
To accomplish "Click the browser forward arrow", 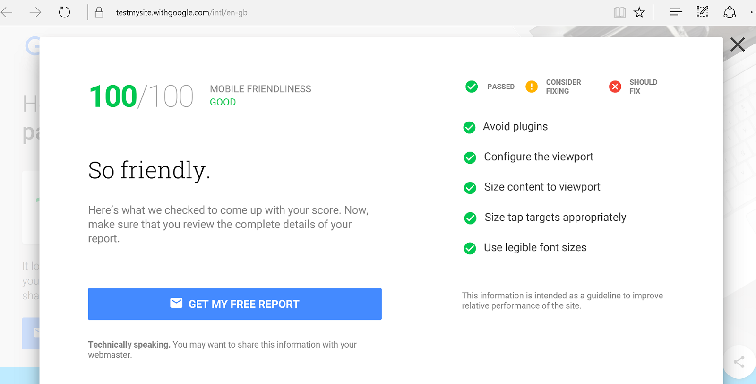I will pos(35,12).
